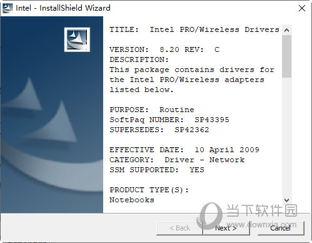Click the SoftPaq NUMBER SP43395 line

(x=169, y=120)
